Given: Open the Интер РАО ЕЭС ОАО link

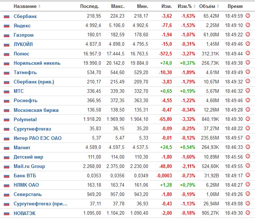Looking at the screenshot, I should tap(37, 138).
